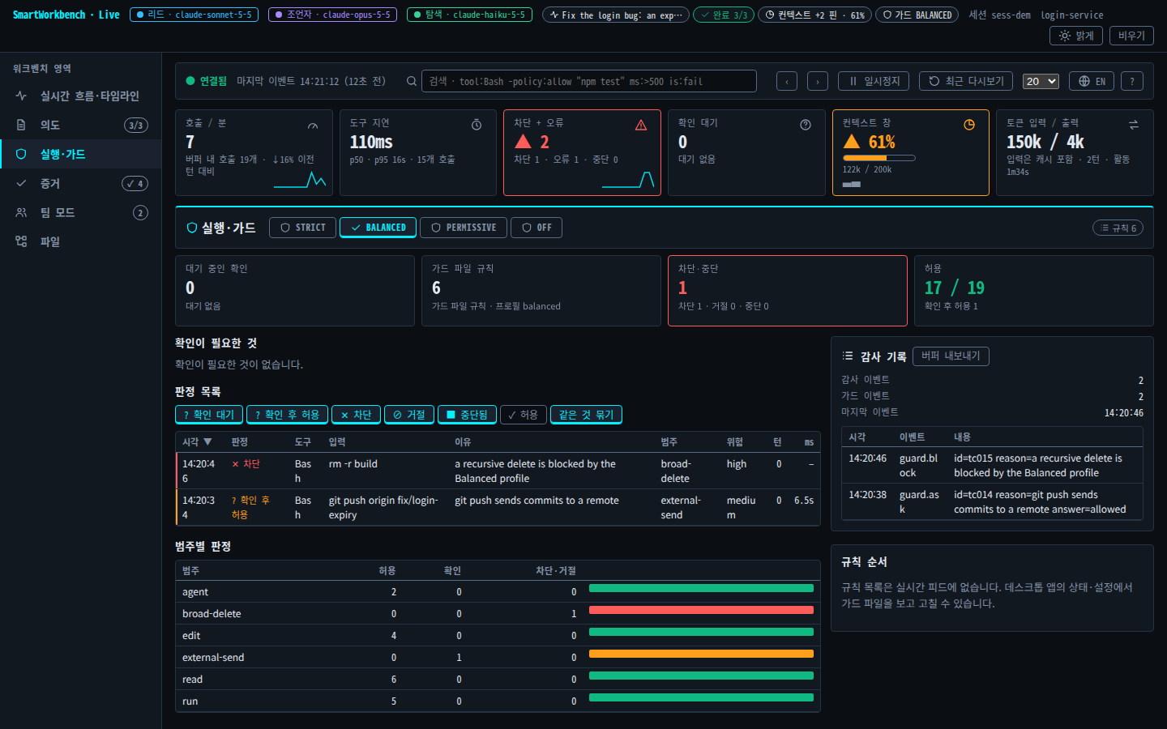Turn the guard OFF
The width and height of the screenshot is (1167, 729).
(x=536, y=228)
